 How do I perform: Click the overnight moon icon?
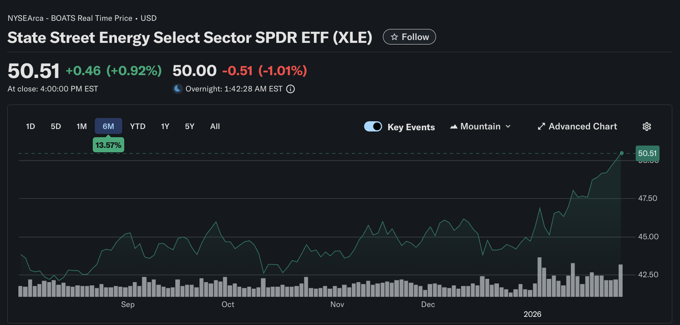[178, 89]
